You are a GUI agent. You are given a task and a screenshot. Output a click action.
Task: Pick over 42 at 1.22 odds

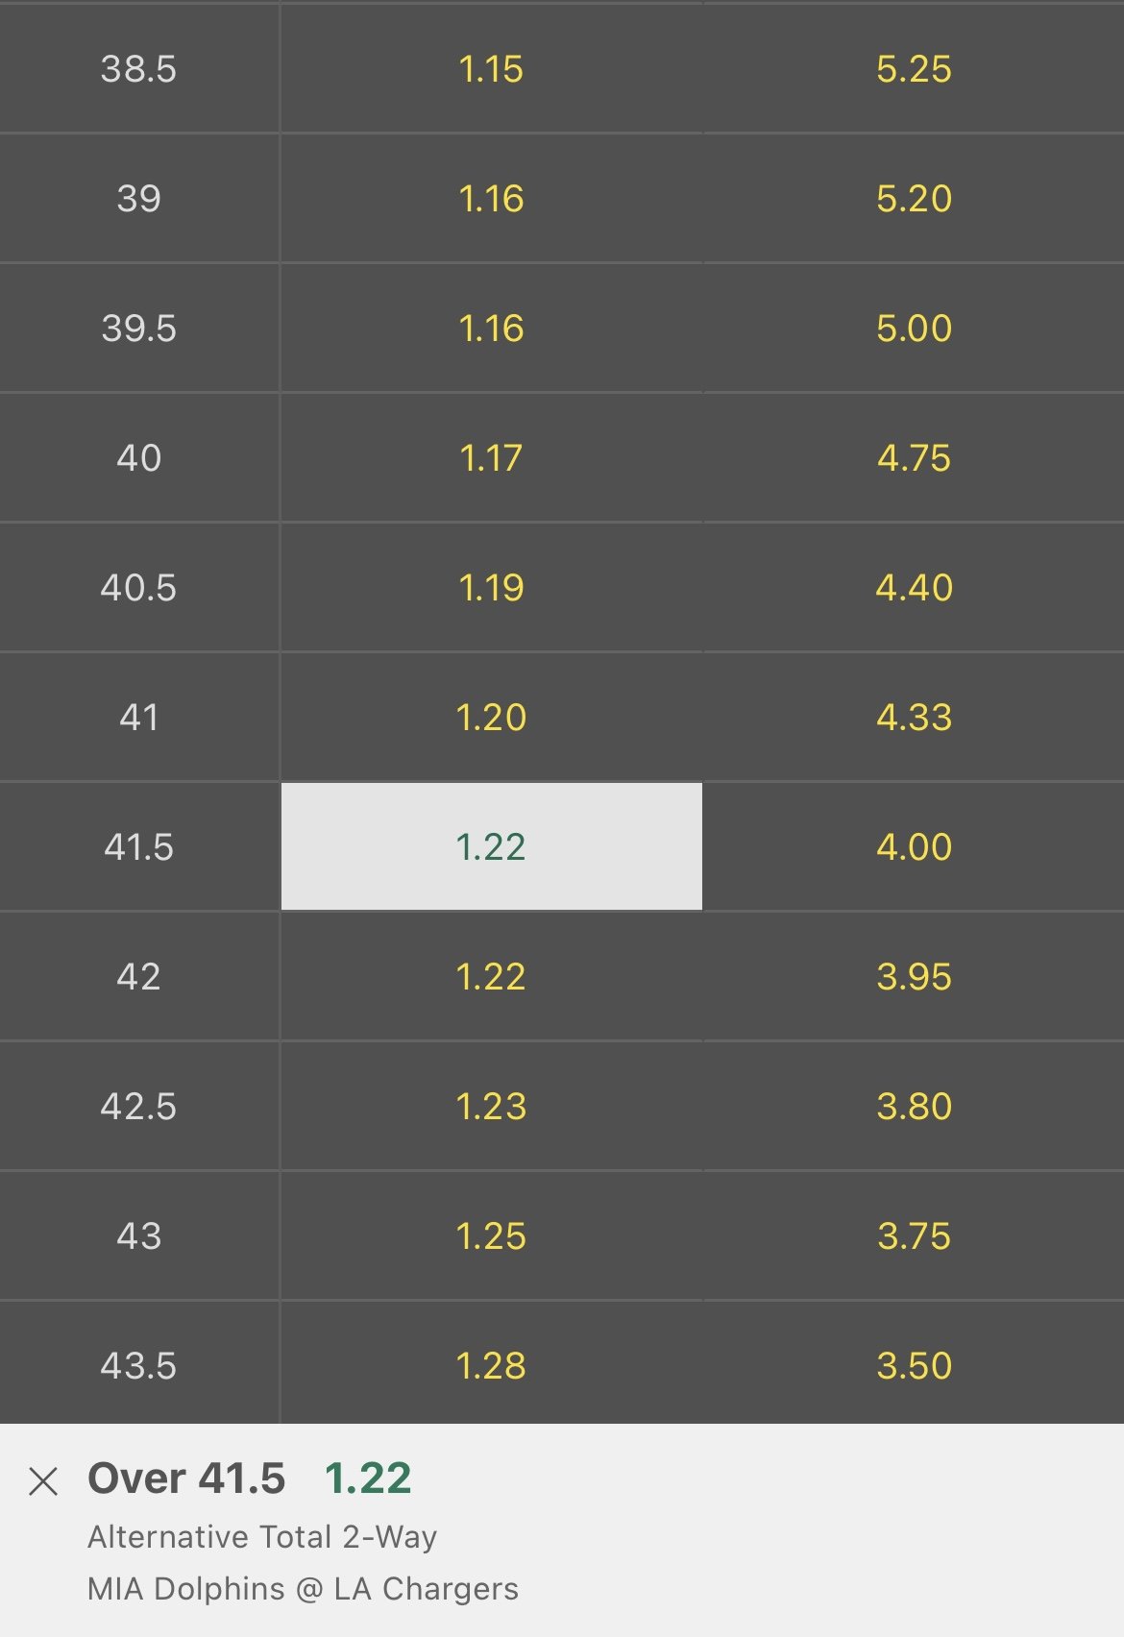pos(491,977)
